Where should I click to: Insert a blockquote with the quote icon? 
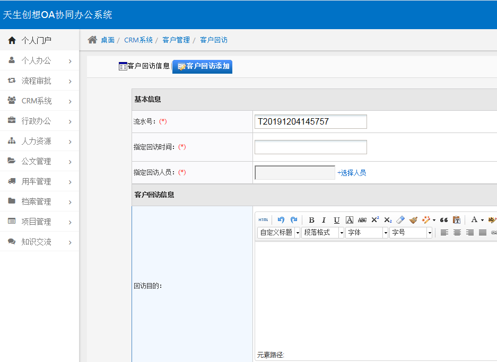click(444, 220)
